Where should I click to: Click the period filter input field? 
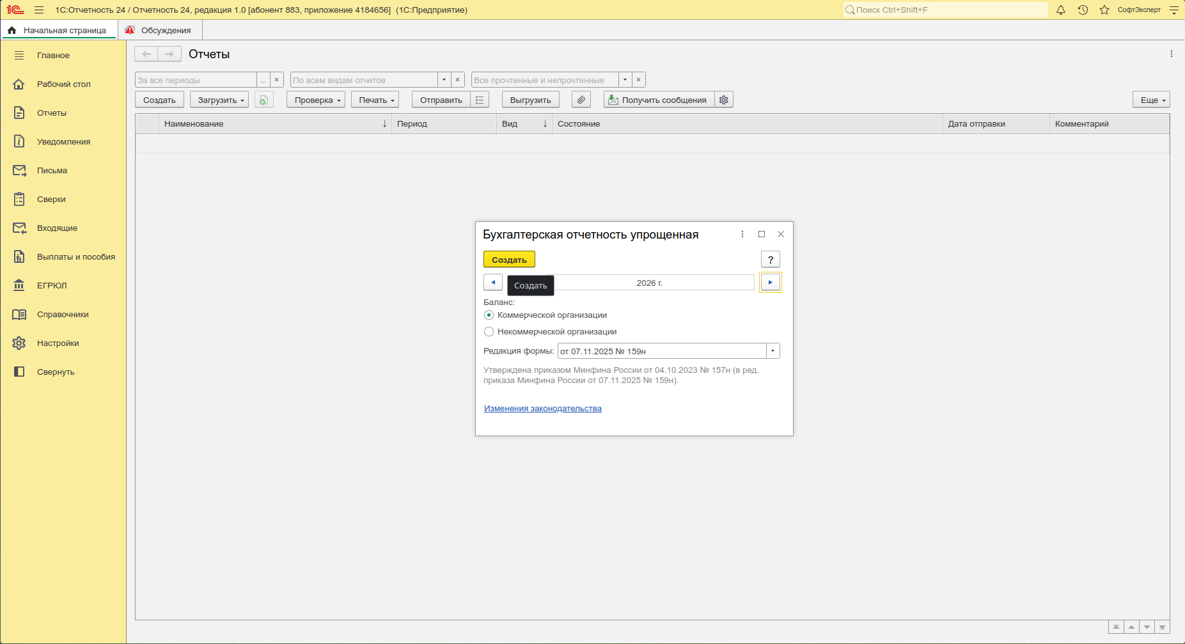coord(196,80)
